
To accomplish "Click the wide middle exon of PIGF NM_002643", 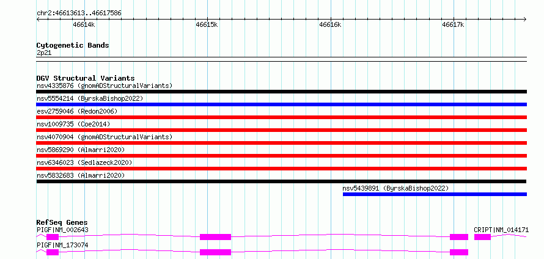I will (215, 237).
